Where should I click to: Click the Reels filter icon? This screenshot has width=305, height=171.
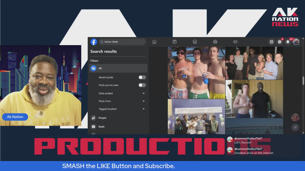point(93,127)
